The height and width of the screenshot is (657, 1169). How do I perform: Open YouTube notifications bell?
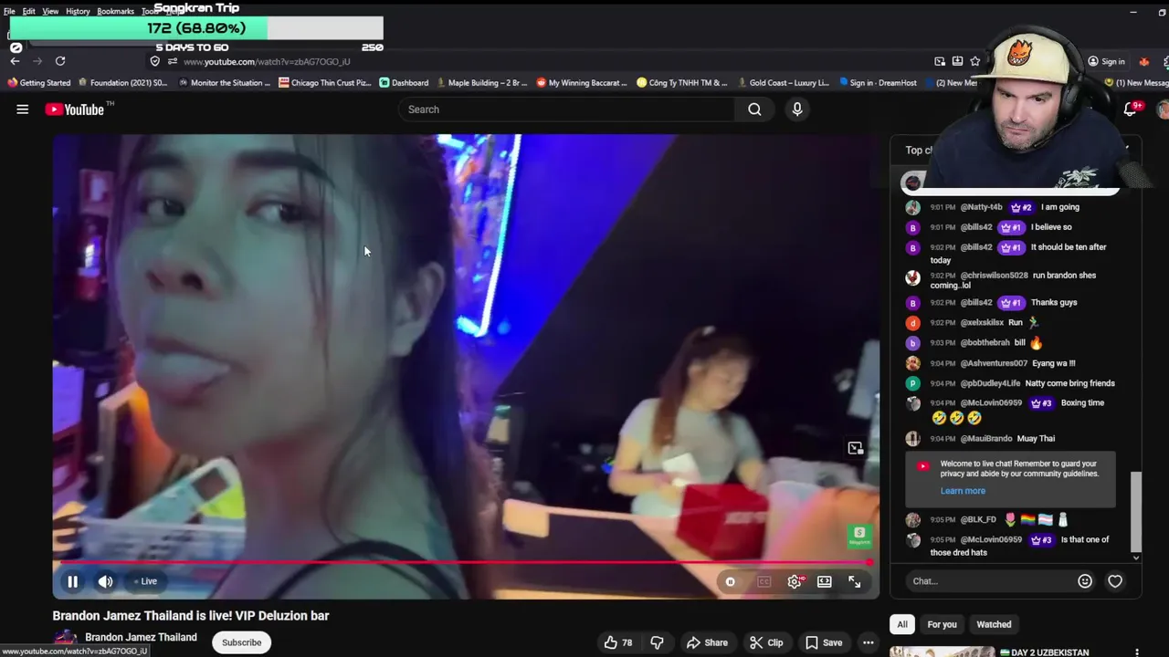click(1131, 109)
